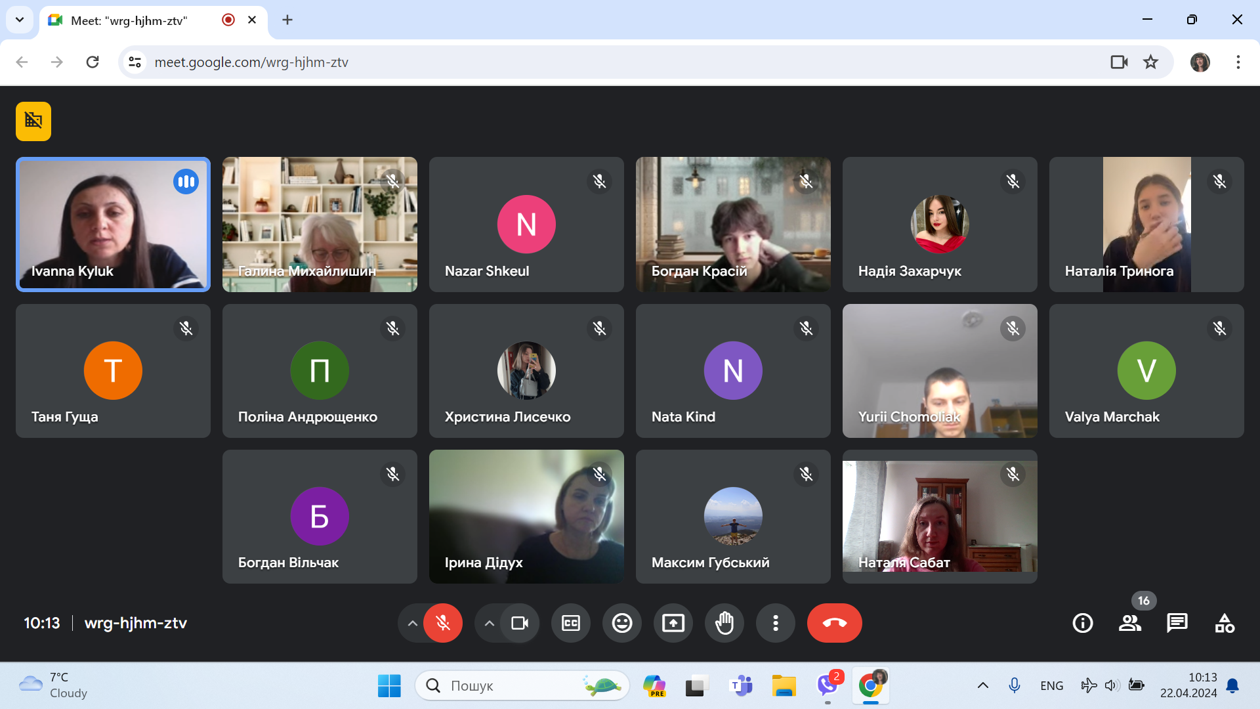This screenshot has height=709, width=1260.
Task: Toggle the camera button
Action: pyautogui.click(x=520, y=623)
